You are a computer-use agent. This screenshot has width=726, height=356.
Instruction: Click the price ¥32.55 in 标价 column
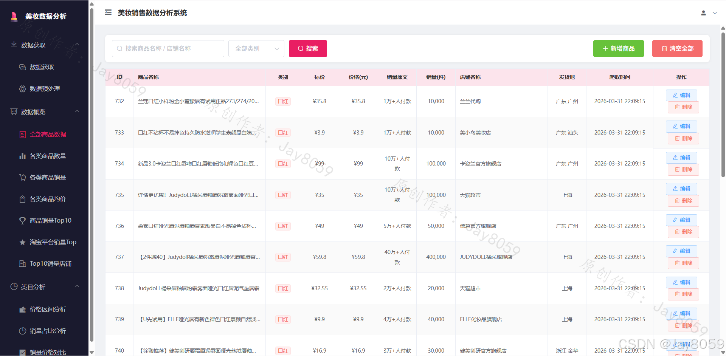320,288
